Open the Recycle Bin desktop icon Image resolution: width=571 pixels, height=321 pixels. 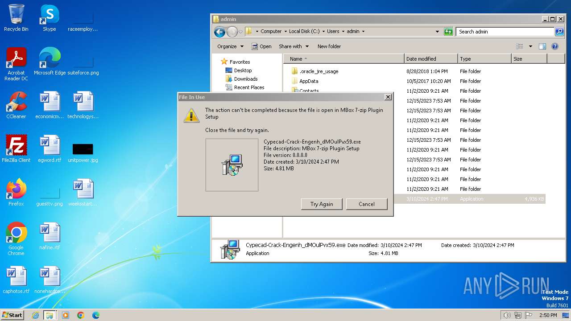click(x=16, y=18)
